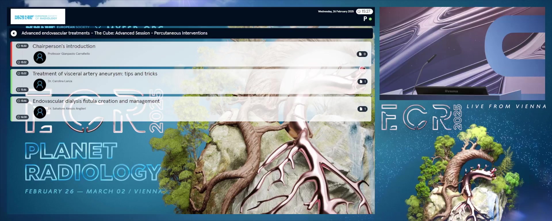Click the green status dot beside P
This screenshot has width=552, height=221.
(x=370, y=19)
